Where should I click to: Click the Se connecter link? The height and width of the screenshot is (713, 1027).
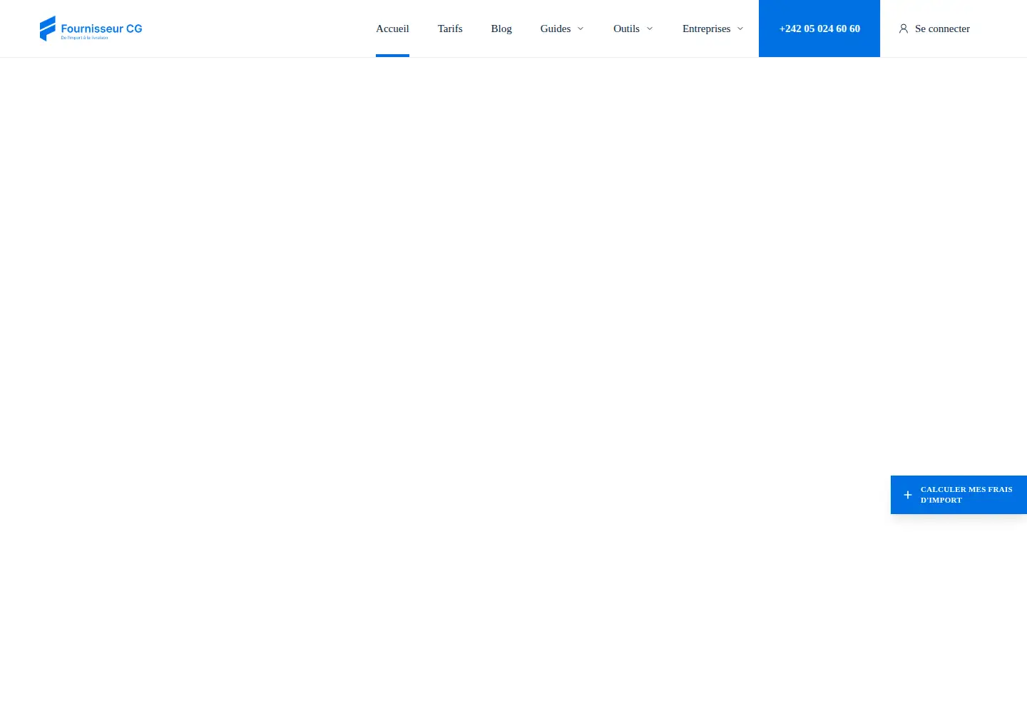pyautogui.click(x=942, y=29)
